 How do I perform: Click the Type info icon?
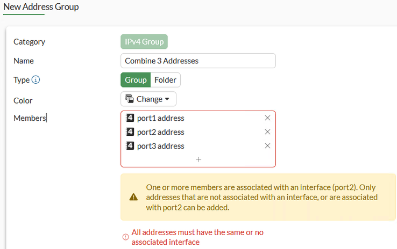click(36, 80)
